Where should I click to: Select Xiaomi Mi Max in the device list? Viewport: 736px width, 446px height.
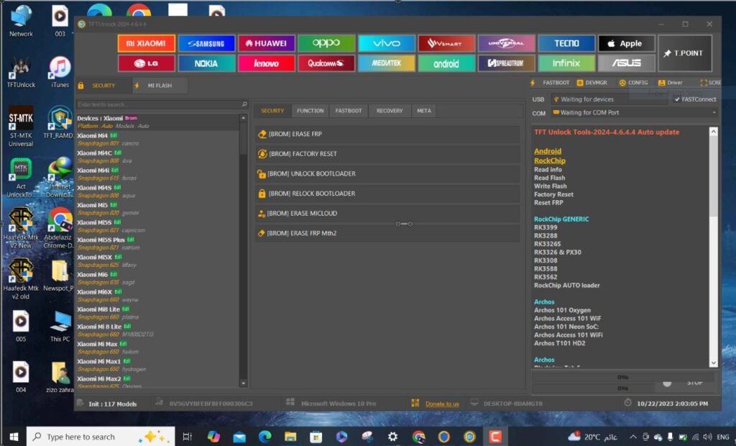157,347
